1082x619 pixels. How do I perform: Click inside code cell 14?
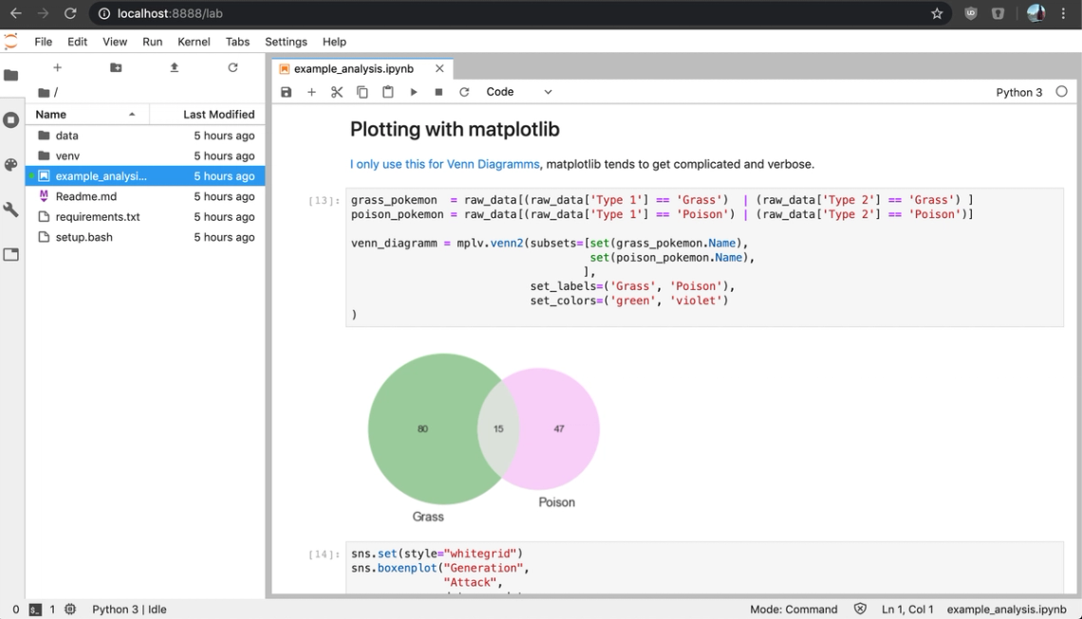pyautogui.click(x=704, y=567)
